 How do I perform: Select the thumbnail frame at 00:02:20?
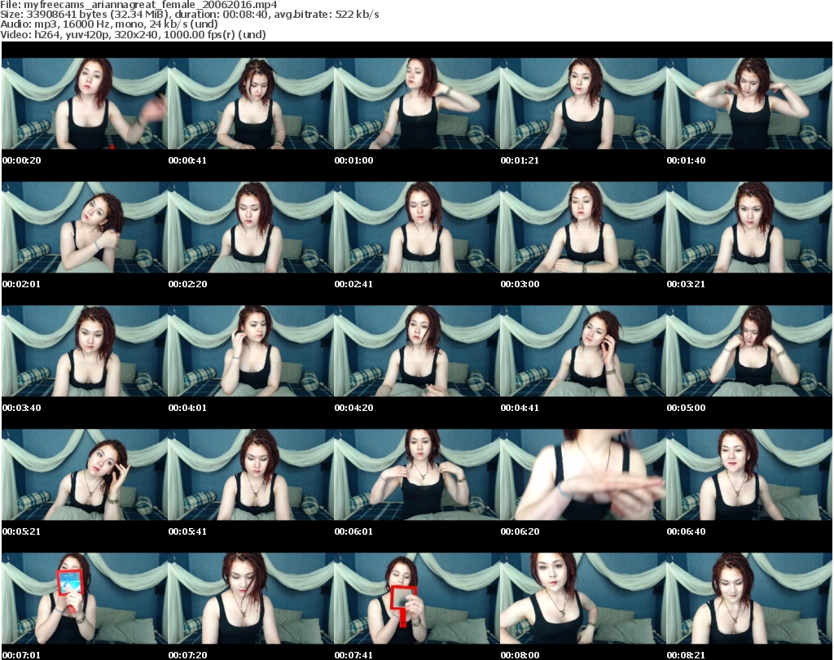pyautogui.click(x=251, y=227)
